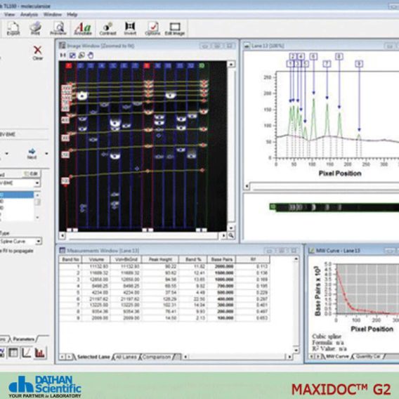This screenshot has width=399, height=399.
Task: Select lane 1 red header in gel image
Action: (68, 66)
